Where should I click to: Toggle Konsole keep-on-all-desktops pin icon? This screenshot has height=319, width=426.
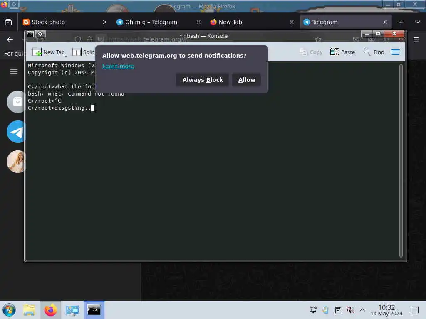[x=40, y=34]
